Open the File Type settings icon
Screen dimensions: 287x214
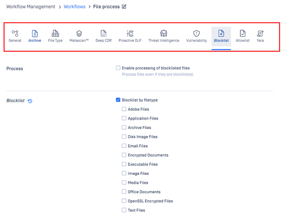(55, 34)
